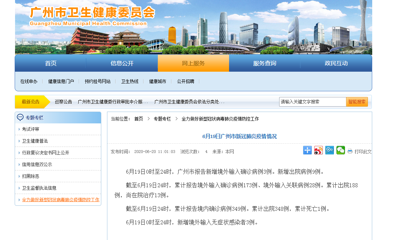This screenshot has height=240, width=408.
Task: Focus the keyword search input field
Action: [x=312, y=102]
